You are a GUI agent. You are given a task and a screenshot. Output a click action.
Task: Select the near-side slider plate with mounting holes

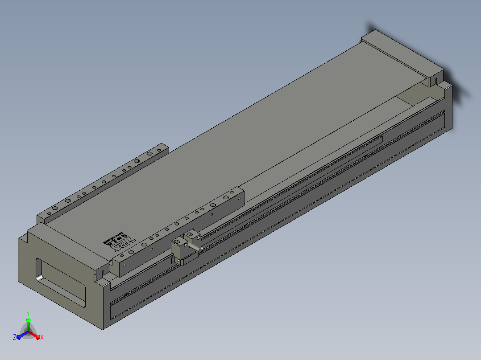[x=178, y=231]
